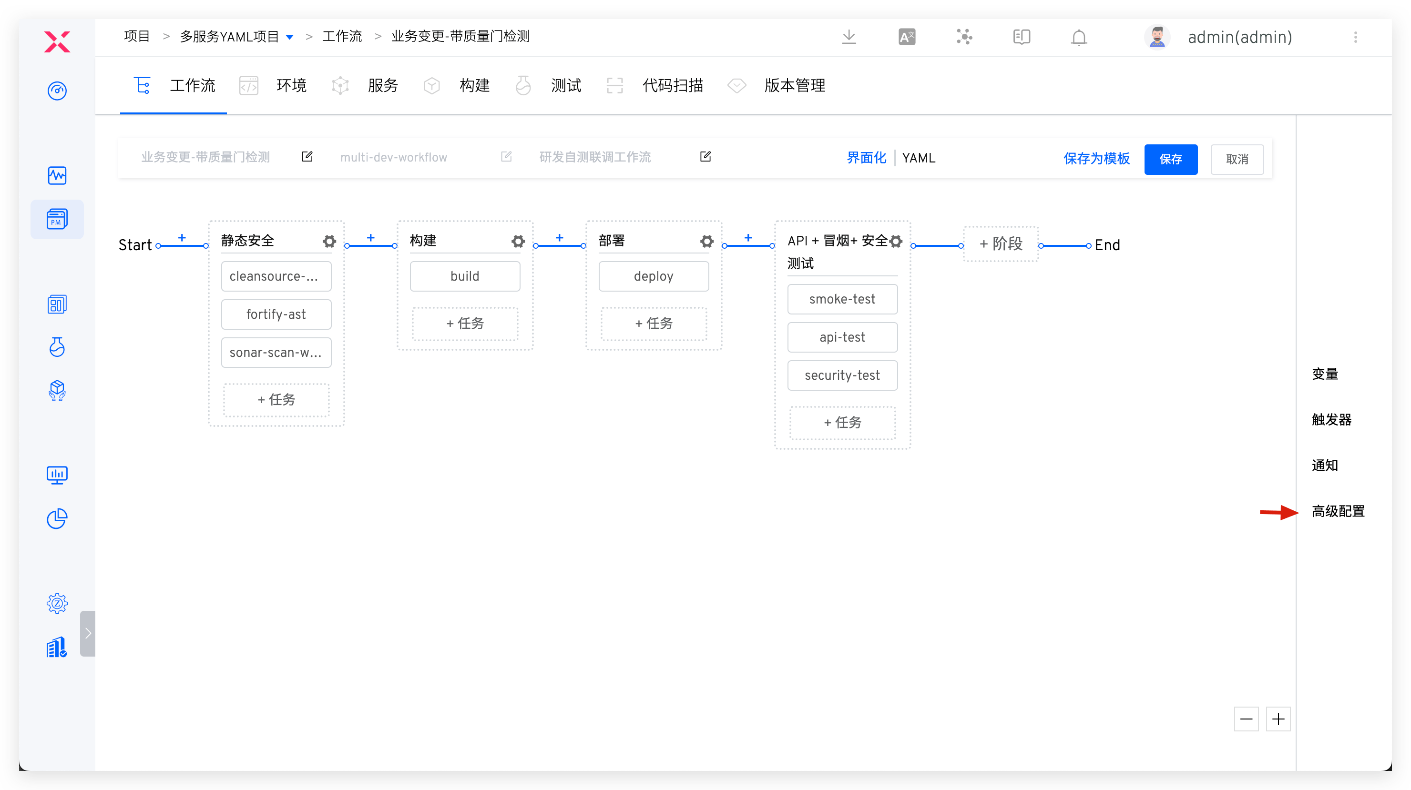Screen dimensions: 1411x790
Task: Click the gear icon on 部署 stage
Action: (x=706, y=242)
